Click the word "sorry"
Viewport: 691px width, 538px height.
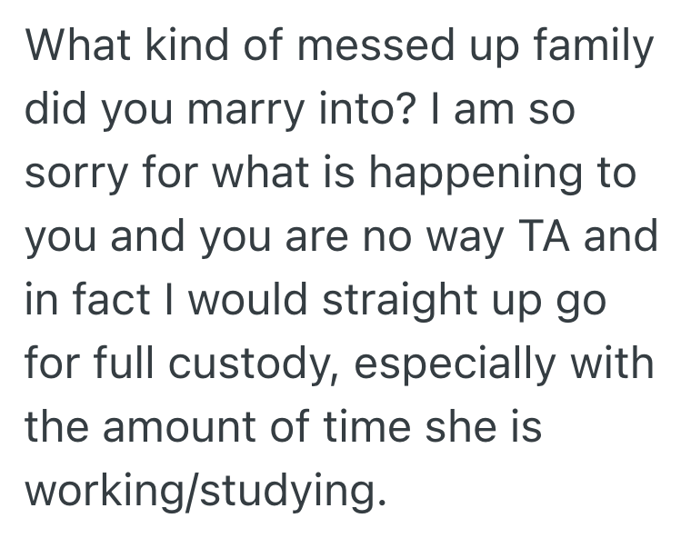pyautogui.click(x=76, y=174)
